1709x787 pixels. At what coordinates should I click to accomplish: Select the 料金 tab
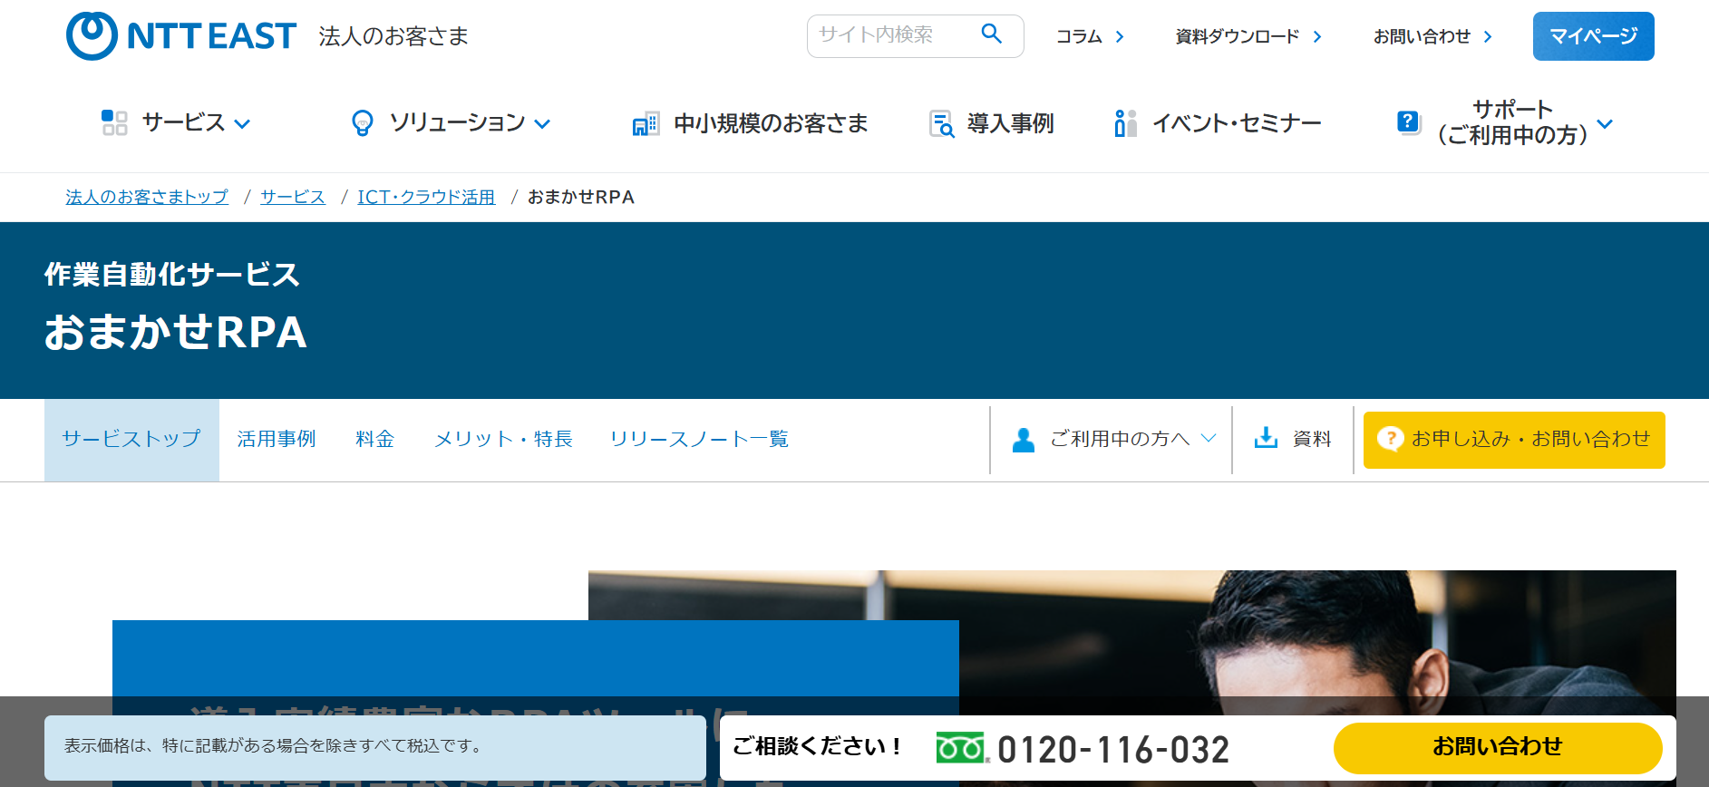coord(374,439)
